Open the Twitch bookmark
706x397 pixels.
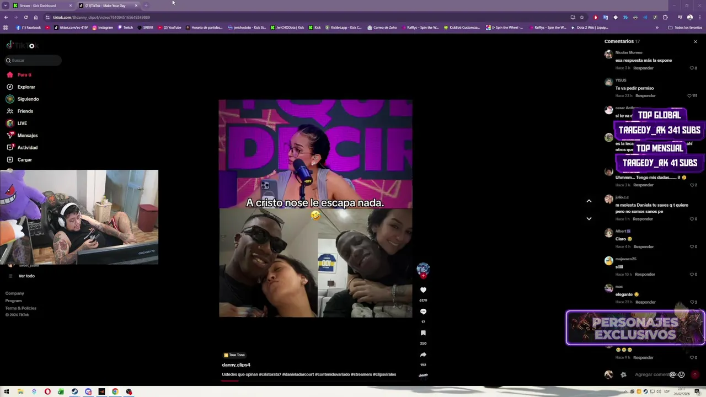tap(125, 27)
